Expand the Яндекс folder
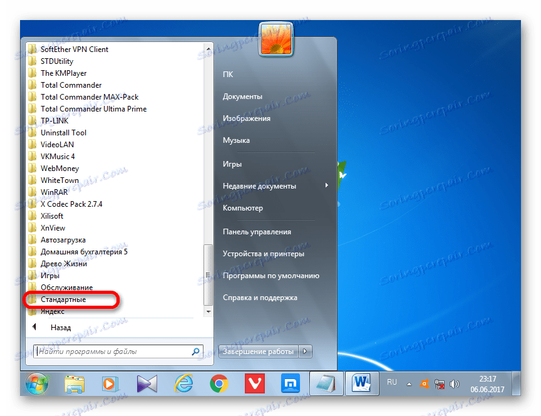The height and width of the screenshot is (416, 541). [x=53, y=311]
